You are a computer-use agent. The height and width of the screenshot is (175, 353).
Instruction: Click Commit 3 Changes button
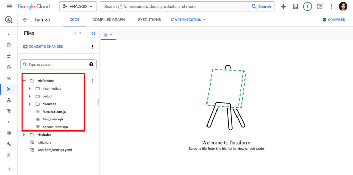(x=43, y=47)
